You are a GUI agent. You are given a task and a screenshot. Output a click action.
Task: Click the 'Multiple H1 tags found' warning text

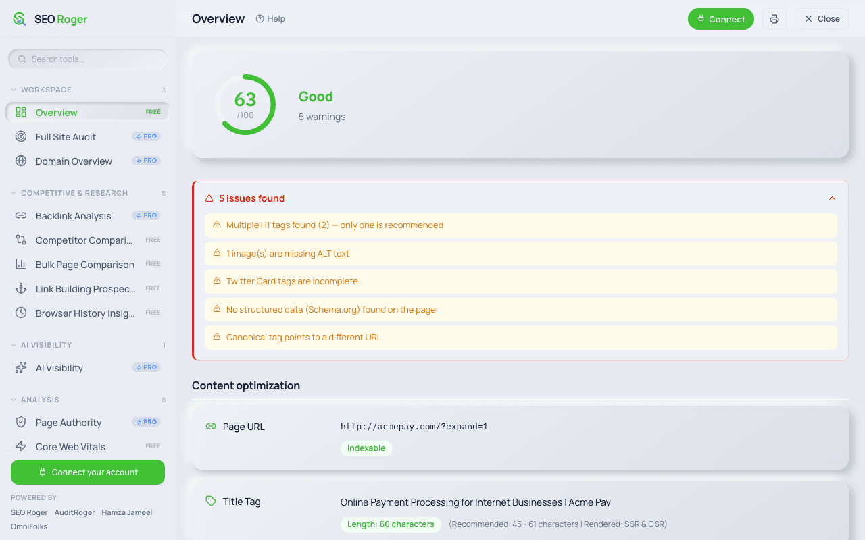tap(335, 225)
